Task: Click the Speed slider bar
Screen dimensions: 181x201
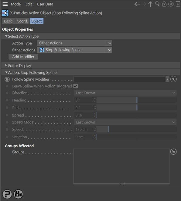Action: coord(137,130)
